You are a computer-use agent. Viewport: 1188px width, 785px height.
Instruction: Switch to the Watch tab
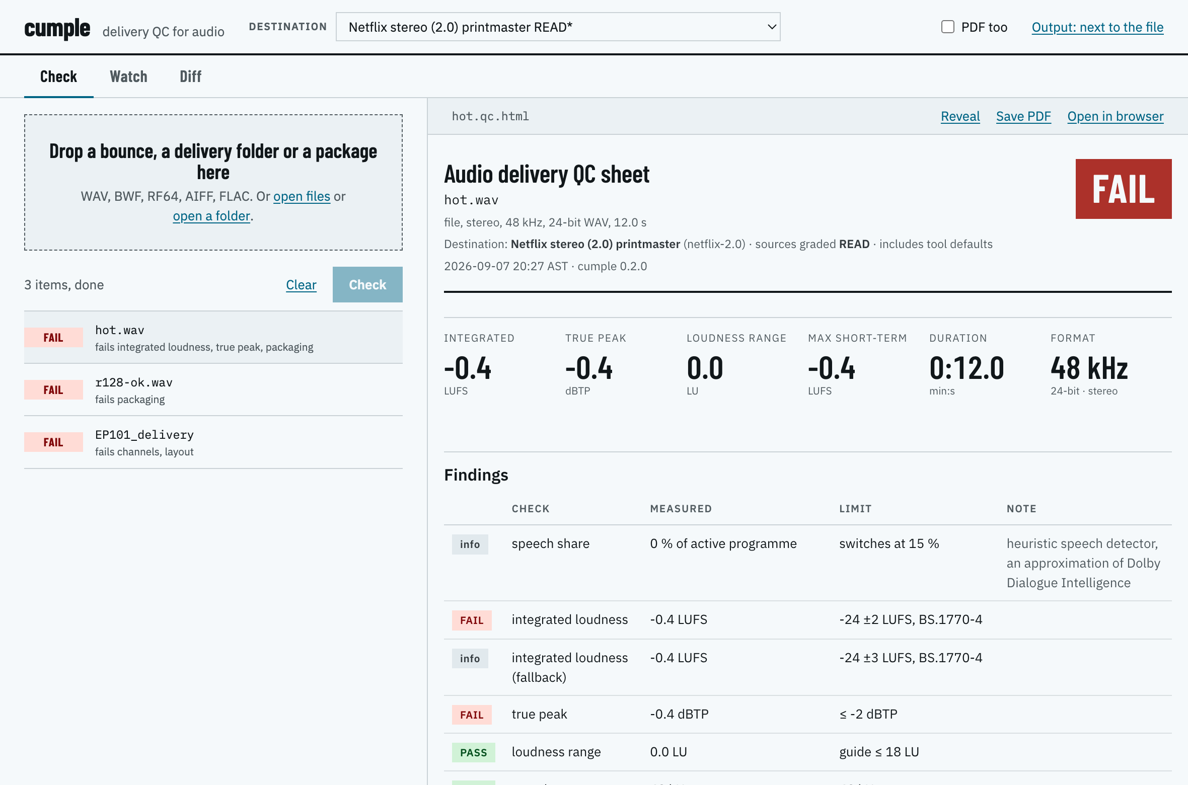click(x=128, y=76)
